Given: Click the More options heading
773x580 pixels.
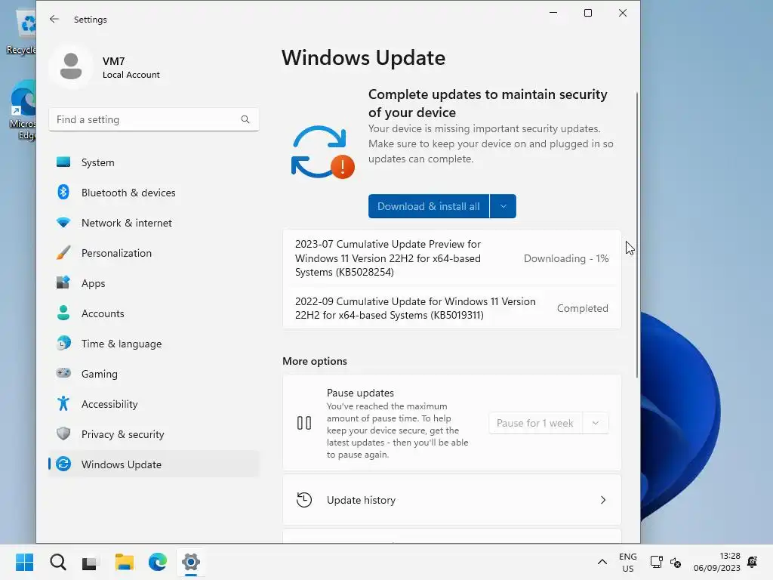Looking at the screenshot, I should click(x=315, y=361).
